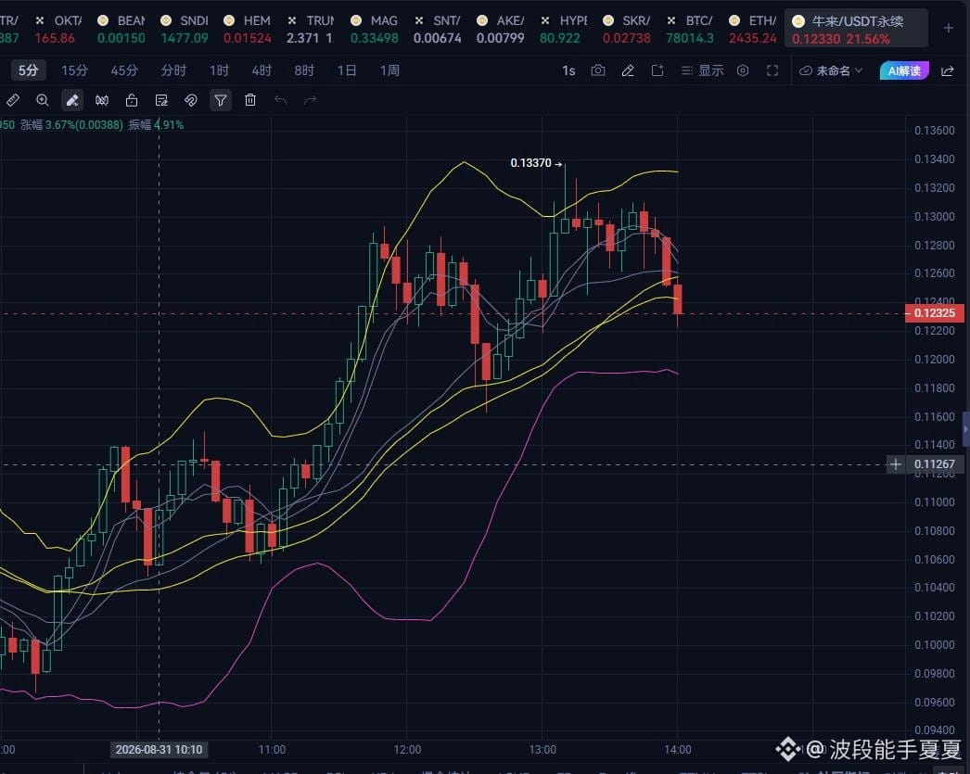
Task: Activate the zoom-in magnifier tool
Action: [42, 100]
